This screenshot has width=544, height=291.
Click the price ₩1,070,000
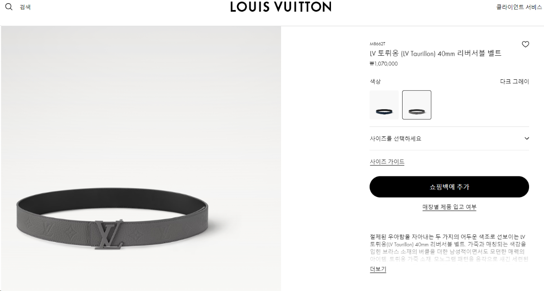click(384, 64)
